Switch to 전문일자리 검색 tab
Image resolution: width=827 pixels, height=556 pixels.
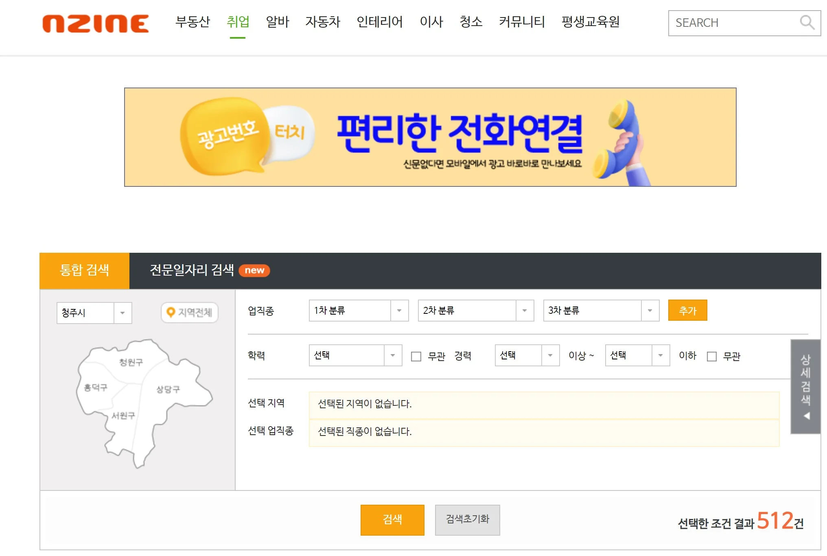[x=192, y=270]
